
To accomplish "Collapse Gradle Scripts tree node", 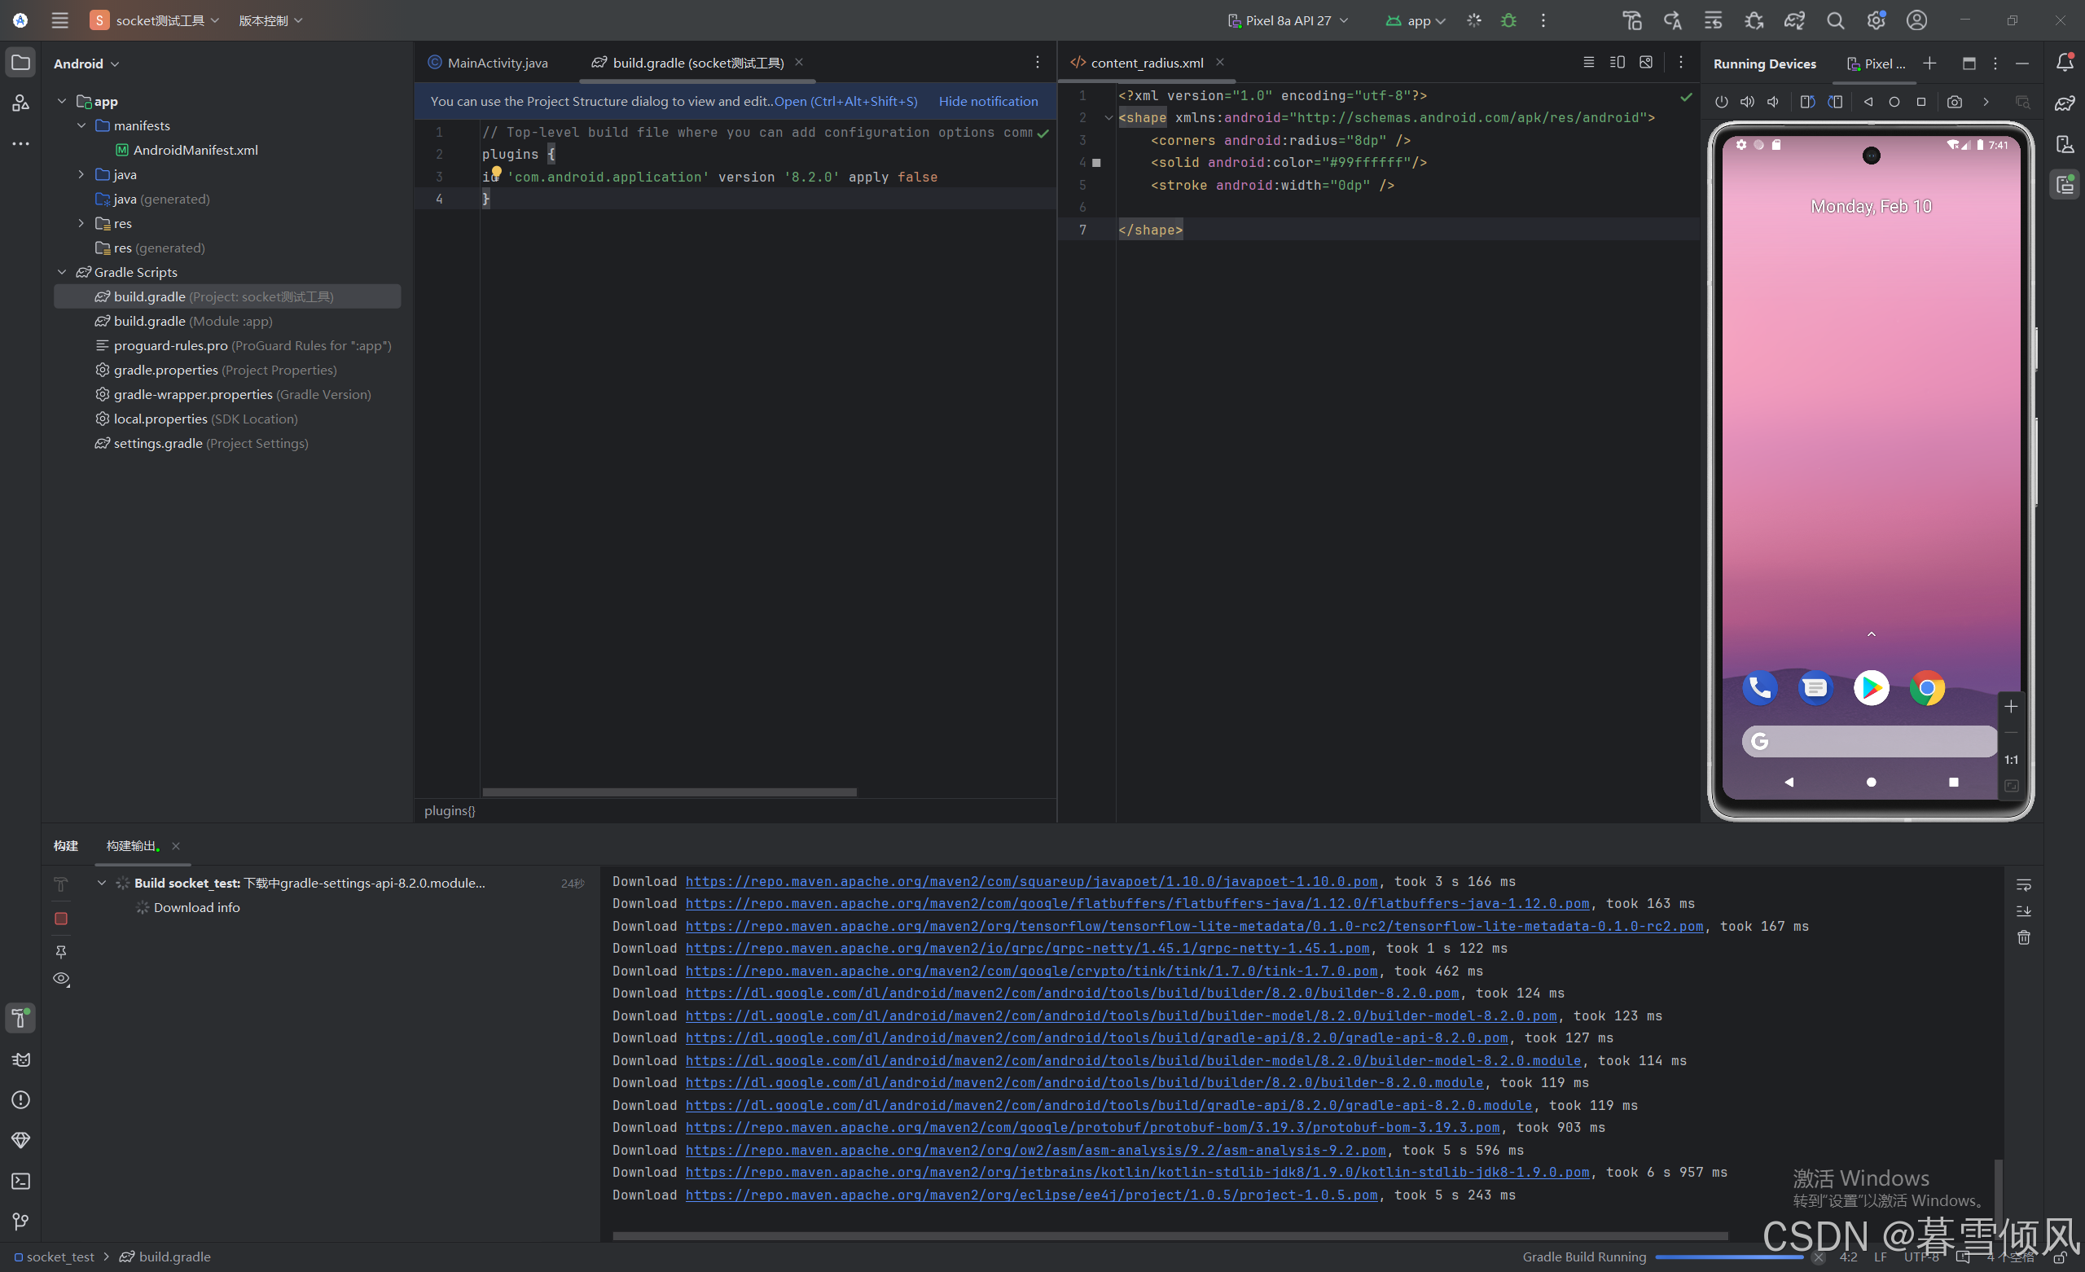I will [62, 272].
